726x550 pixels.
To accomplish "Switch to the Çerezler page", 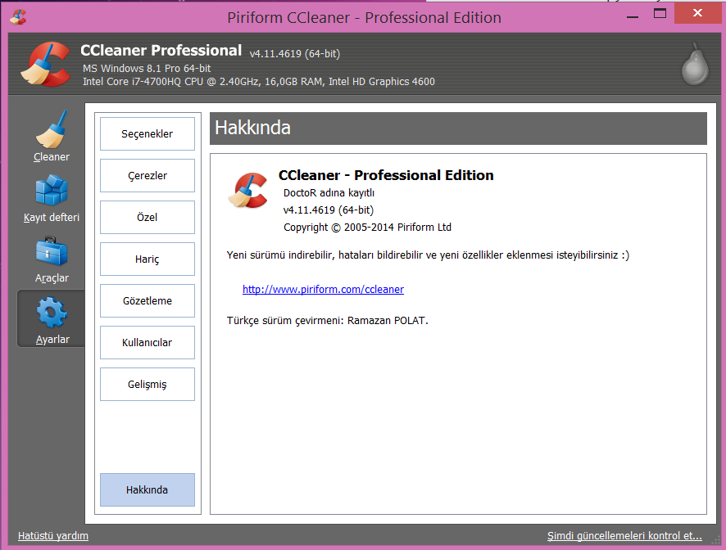I will pos(147,176).
